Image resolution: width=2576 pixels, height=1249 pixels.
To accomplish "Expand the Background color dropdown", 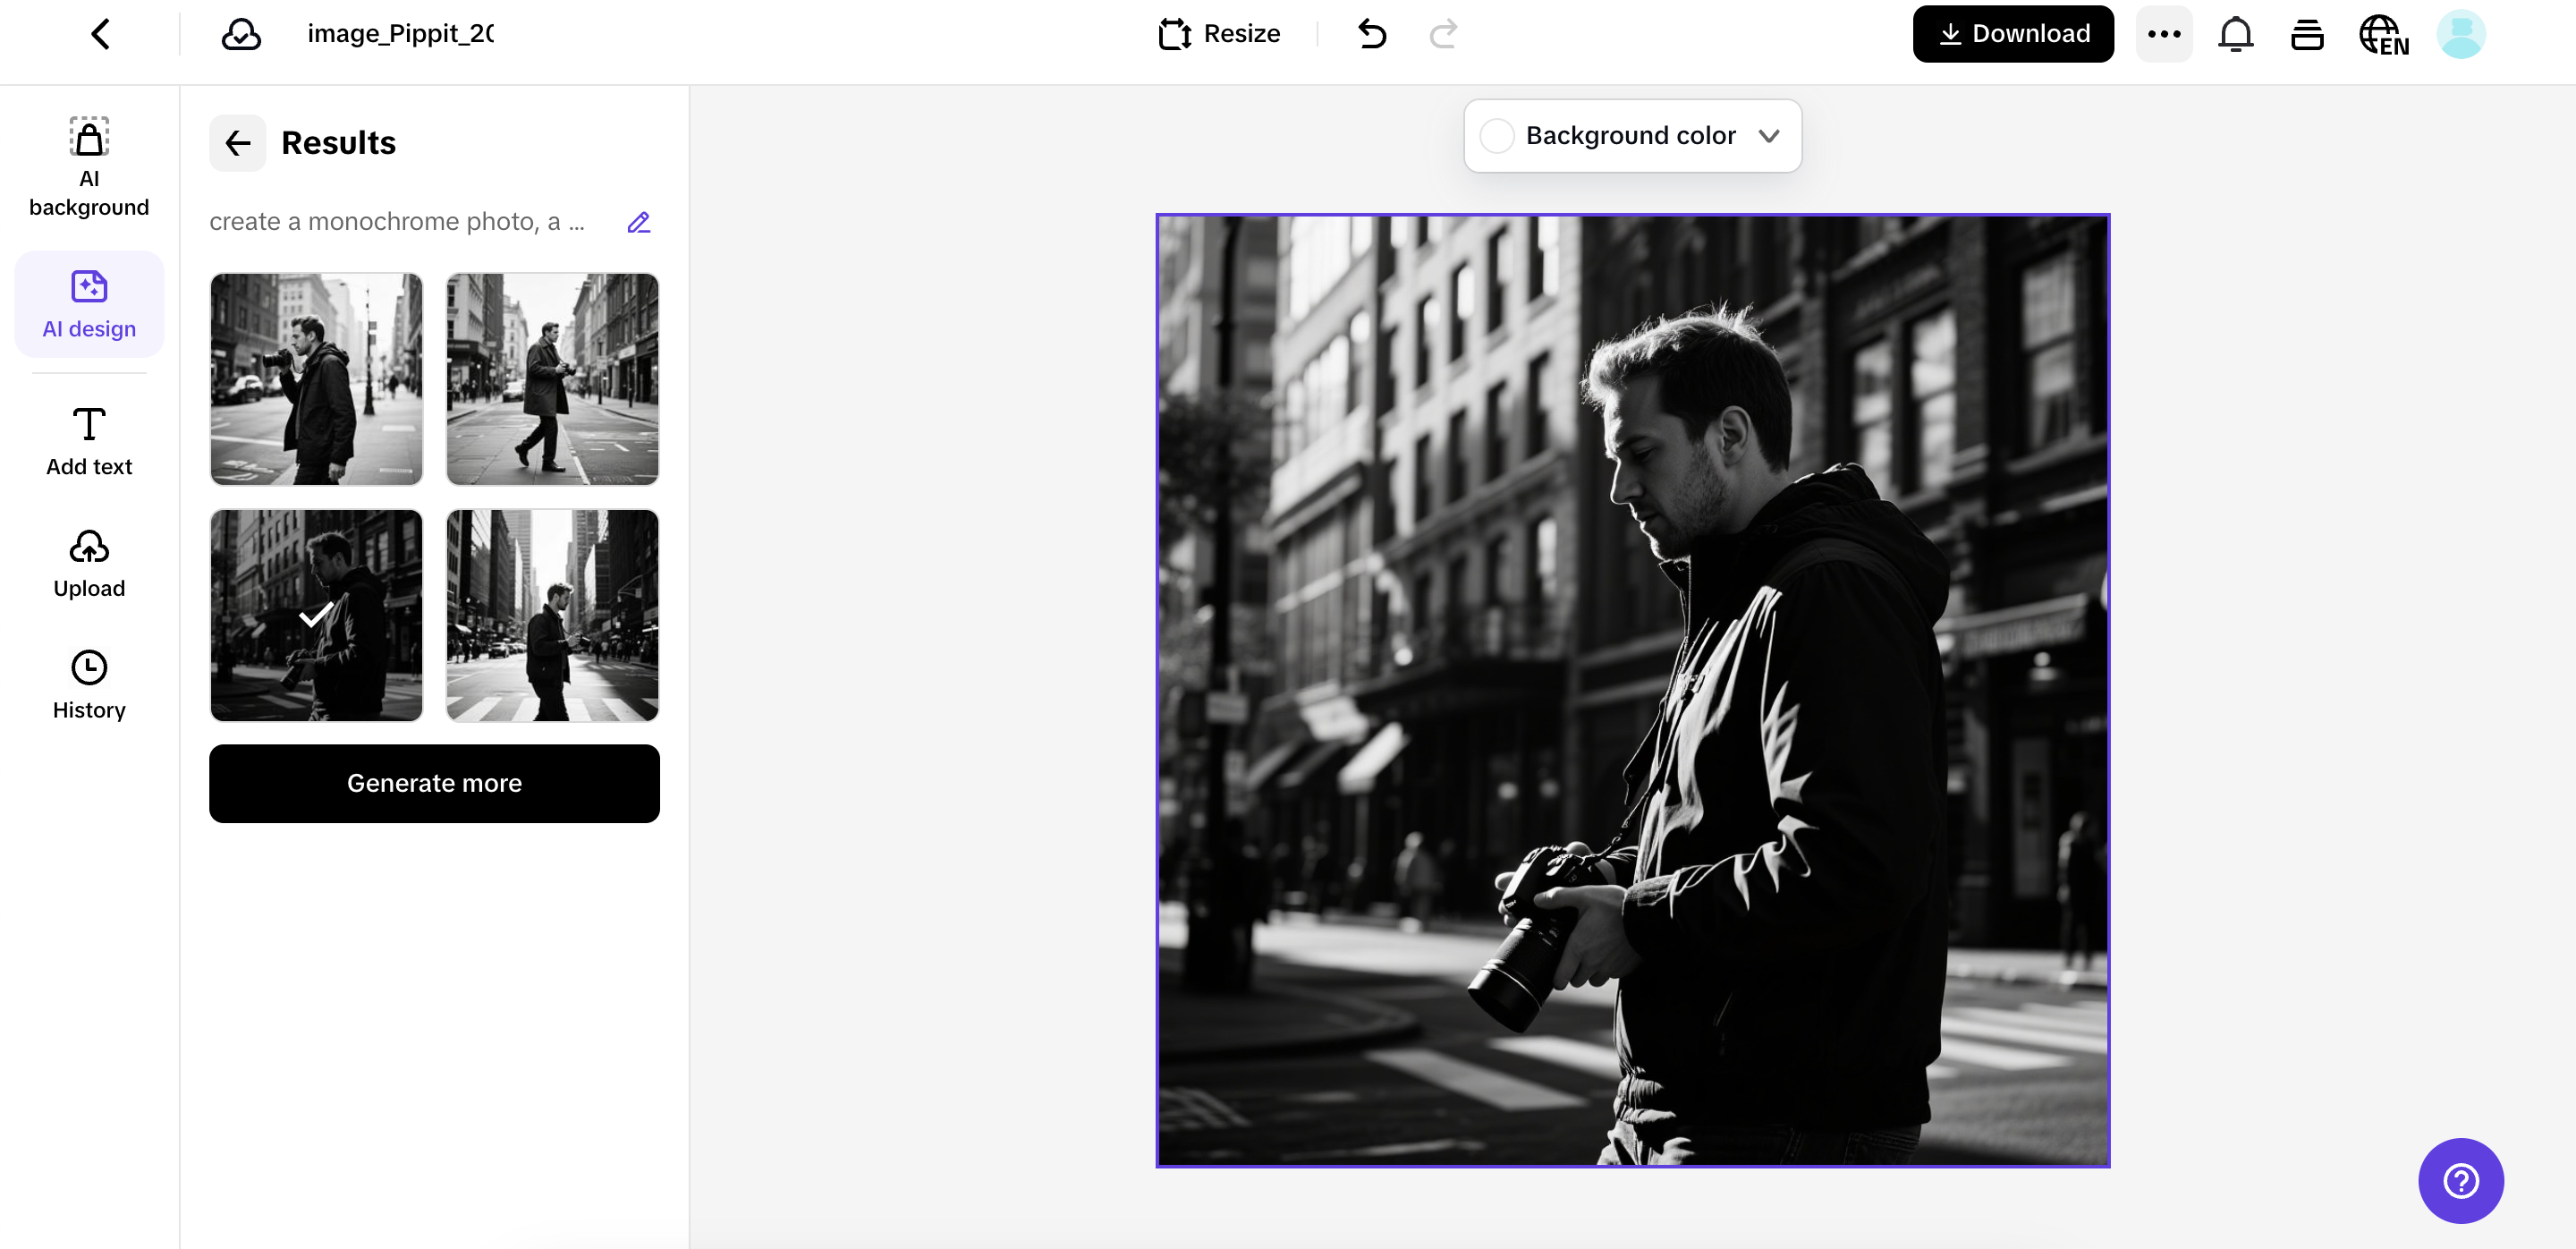I will 1768,136.
